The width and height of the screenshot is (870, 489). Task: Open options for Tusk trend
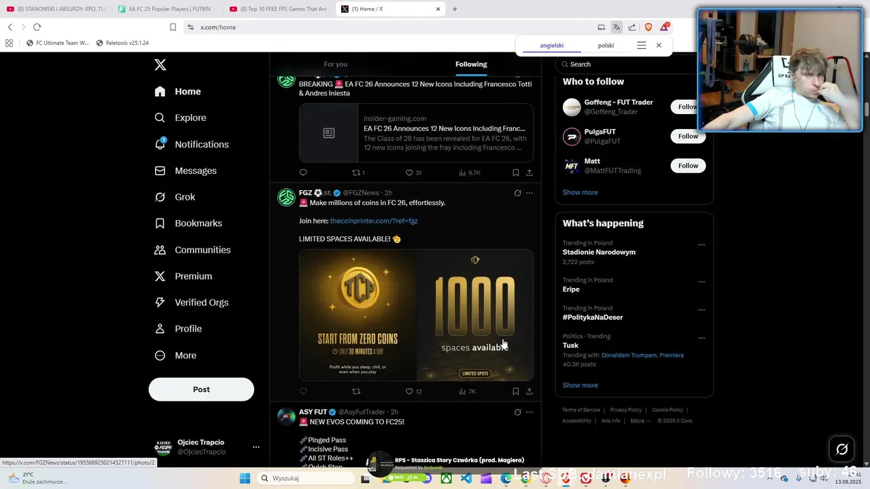pyautogui.click(x=701, y=338)
